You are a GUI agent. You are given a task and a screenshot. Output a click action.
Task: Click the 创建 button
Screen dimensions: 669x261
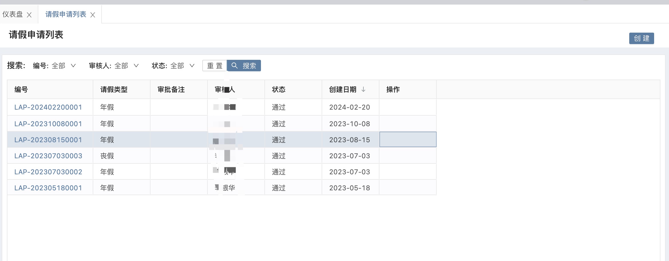642,38
